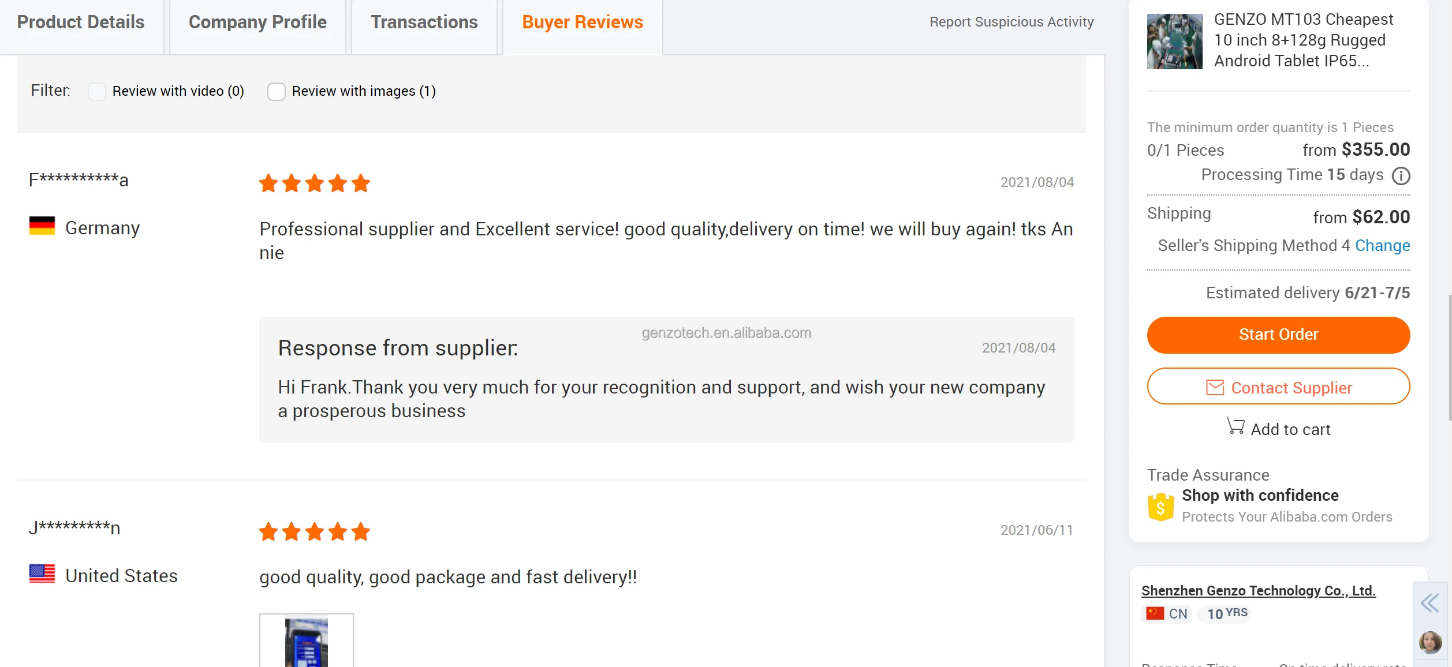Click the Processing Time info icon
Image resolution: width=1452 pixels, height=667 pixels.
click(1401, 175)
